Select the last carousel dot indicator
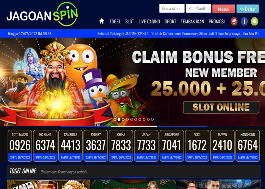This screenshot has width=265, height=189. click(152, 119)
